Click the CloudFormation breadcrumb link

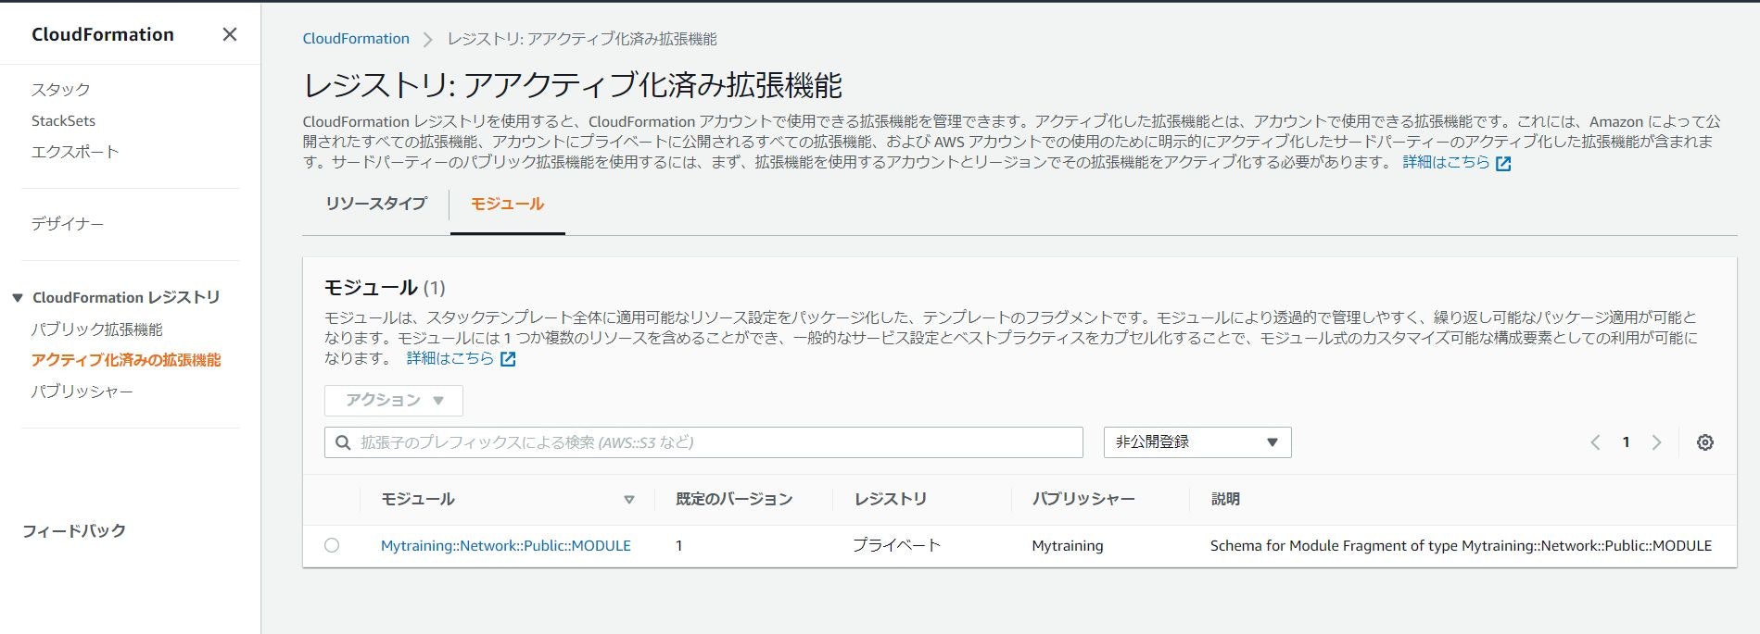356,39
